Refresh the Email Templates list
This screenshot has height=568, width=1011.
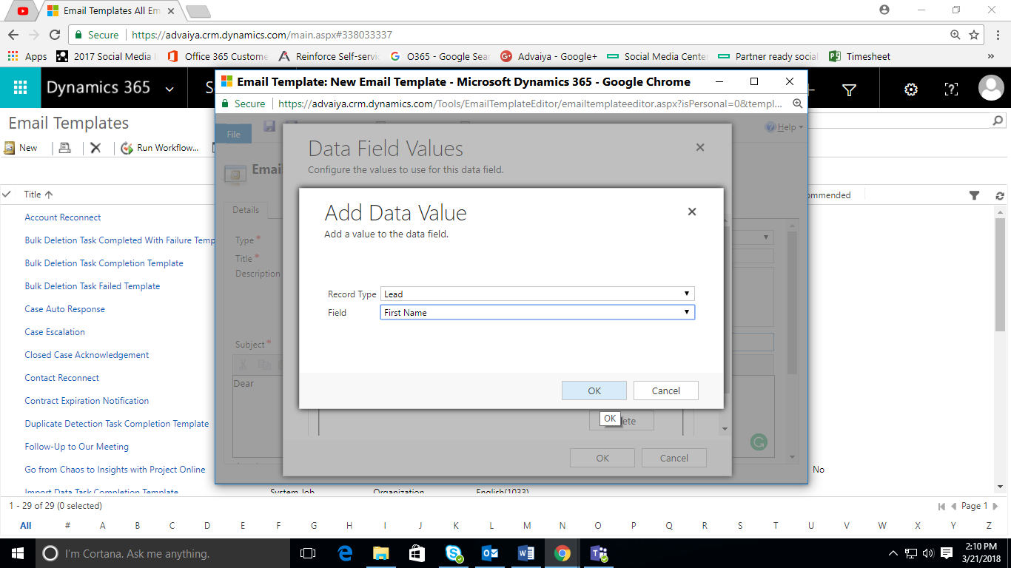(1000, 195)
